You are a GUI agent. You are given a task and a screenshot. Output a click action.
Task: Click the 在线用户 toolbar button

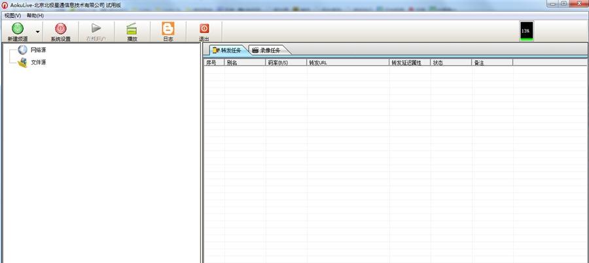click(x=96, y=31)
